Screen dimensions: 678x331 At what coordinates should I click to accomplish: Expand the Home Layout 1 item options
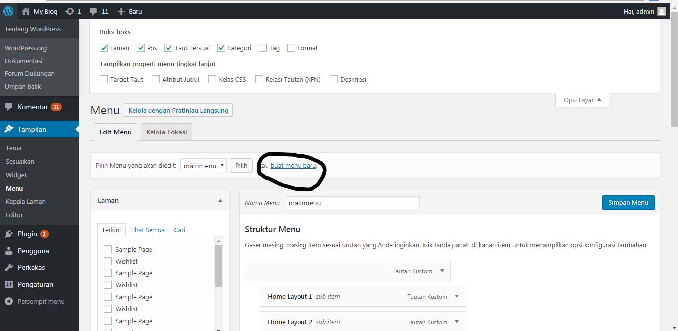click(457, 297)
